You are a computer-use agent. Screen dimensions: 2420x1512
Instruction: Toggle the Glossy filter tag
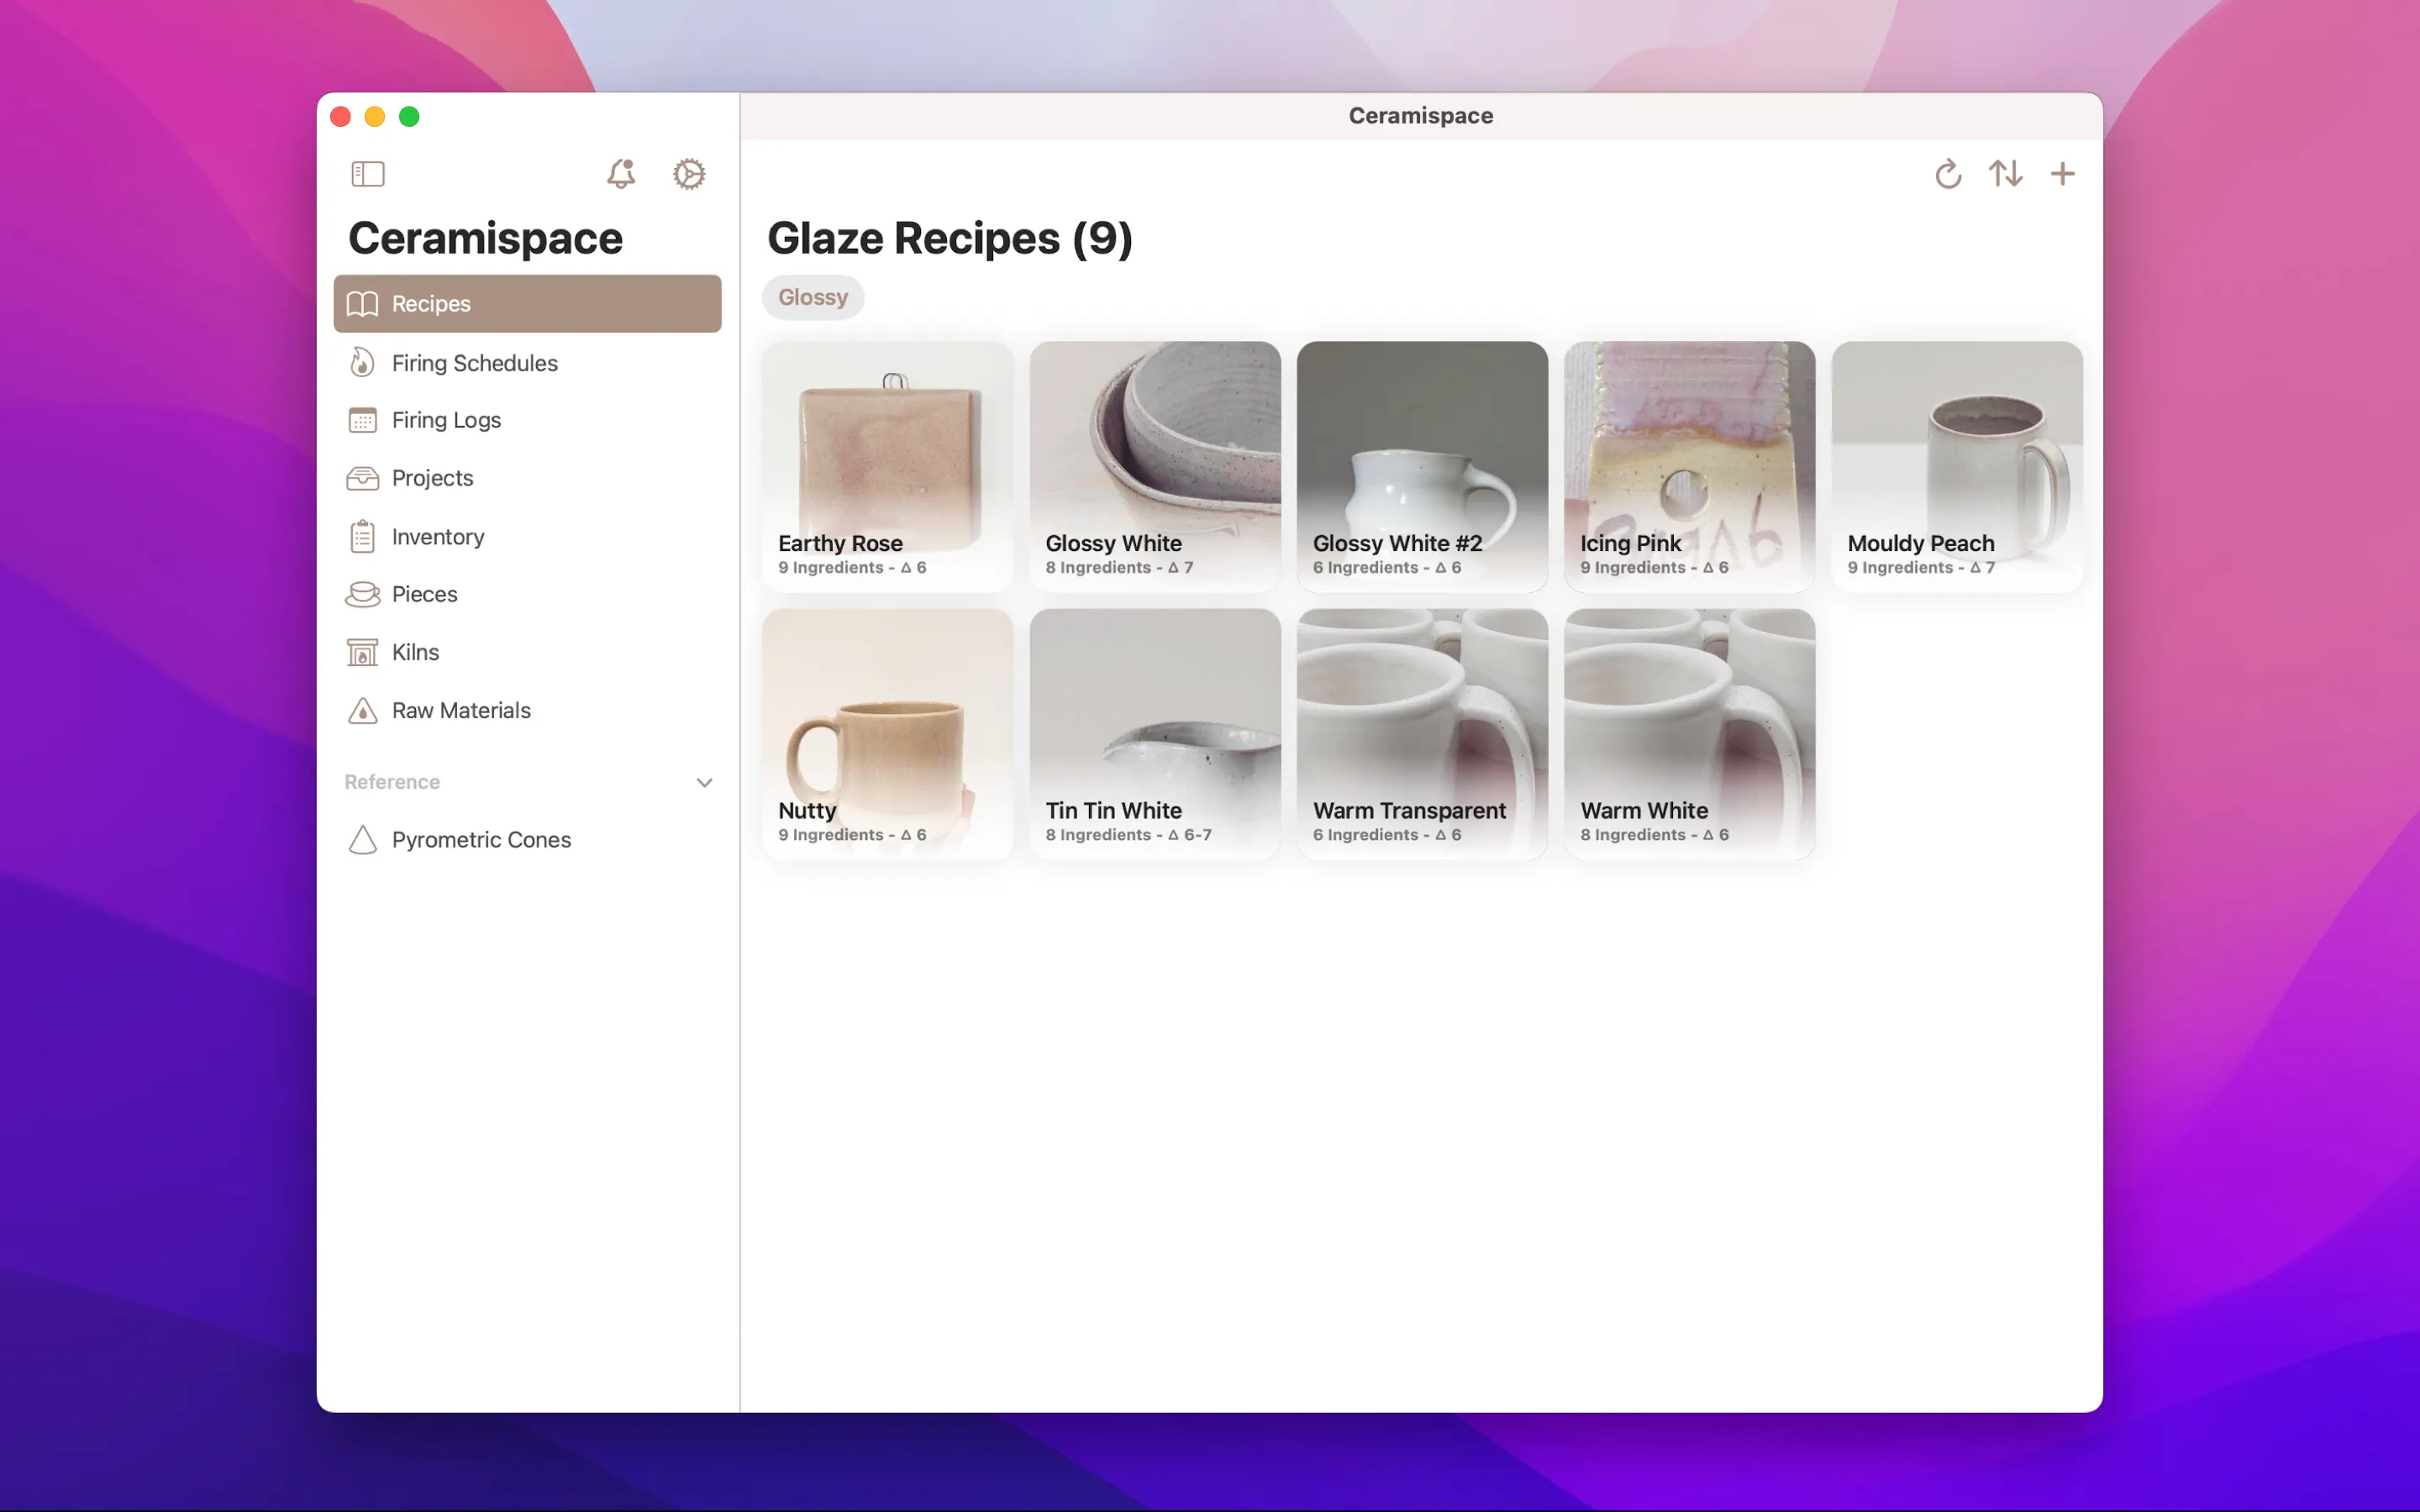point(812,297)
